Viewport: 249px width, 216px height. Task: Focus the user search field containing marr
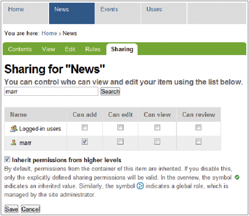point(51,91)
